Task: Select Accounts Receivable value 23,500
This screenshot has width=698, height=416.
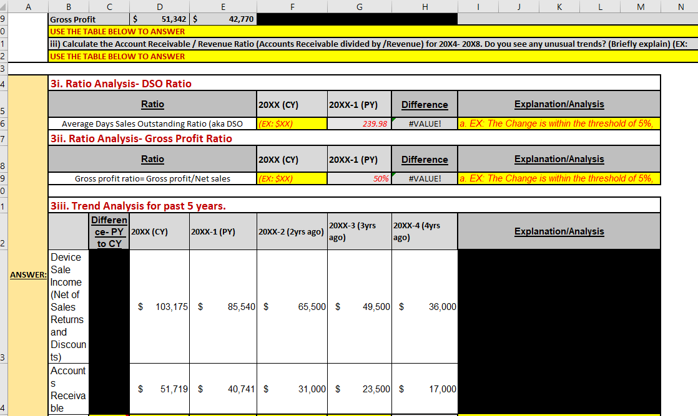Action: pos(359,389)
